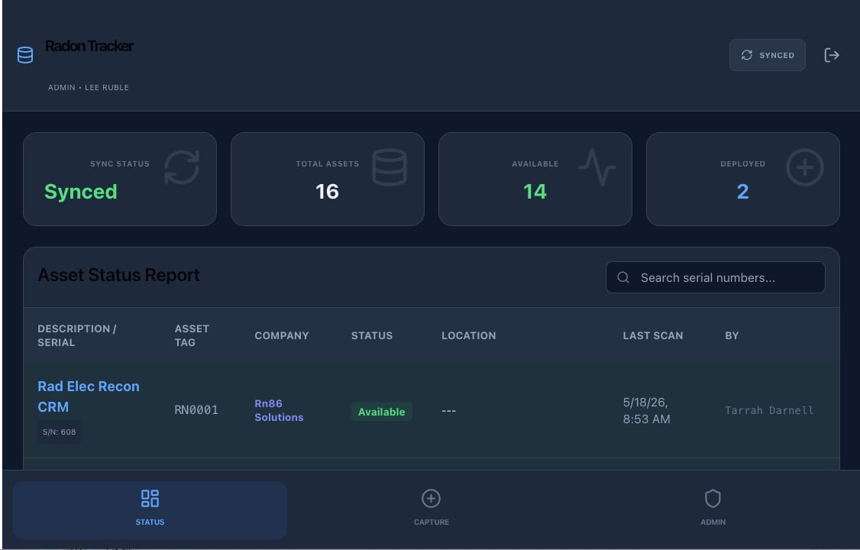Screen dimensions: 860x550
Task: Open the Status tab in the bottom navigation
Action: pos(150,510)
